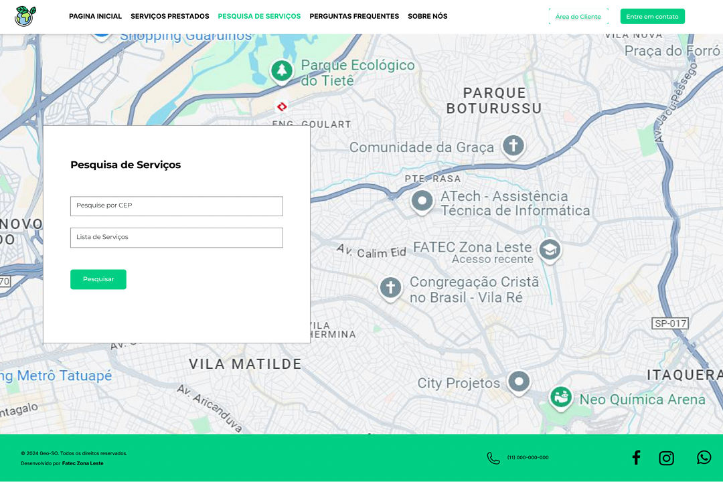The height and width of the screenshot is (482, 723).
Task: Select the City Projetos map pin
Action: 519,382
